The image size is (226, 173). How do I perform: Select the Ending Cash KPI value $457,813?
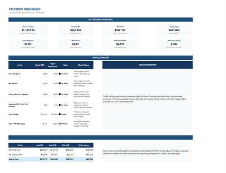(174, 30)
